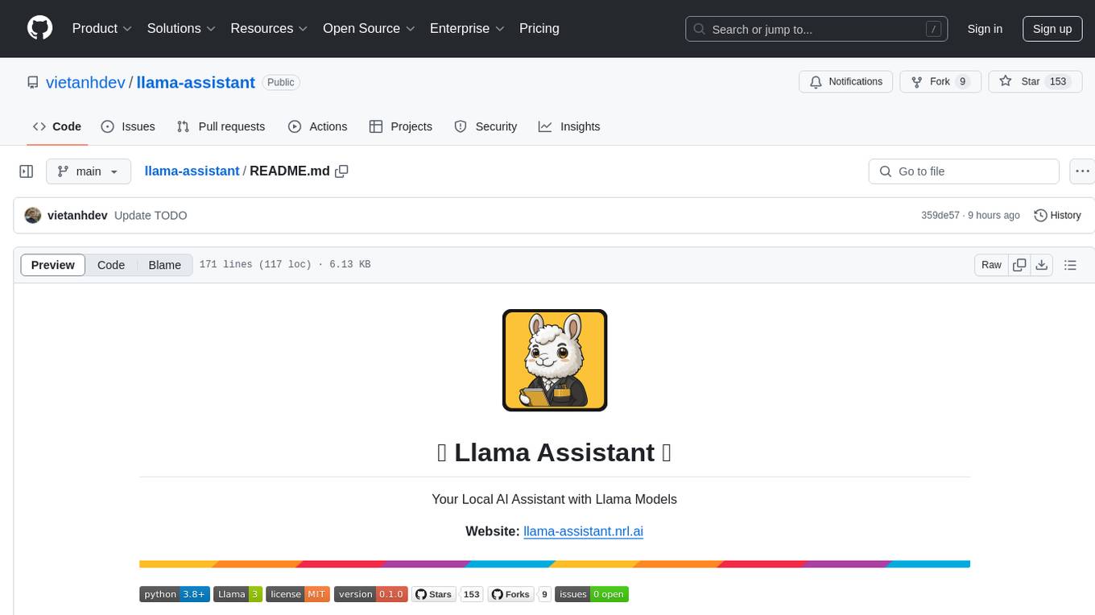
Task: Click the Llama 3 badge
Action: pos(238,594)
